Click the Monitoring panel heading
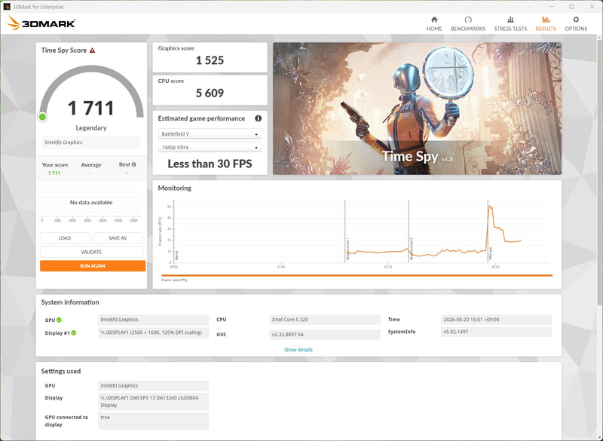Image resolution: width=603 pixels, height=441 pixels. pyautogui.click(x=175, y=188)
